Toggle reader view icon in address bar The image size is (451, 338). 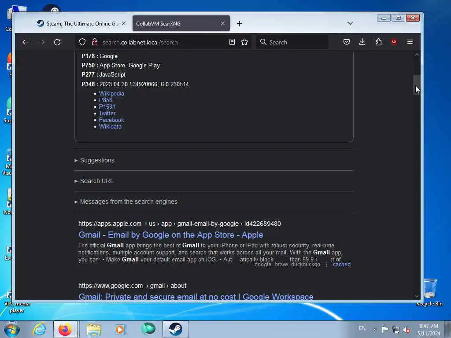click(x=232, y=42)
